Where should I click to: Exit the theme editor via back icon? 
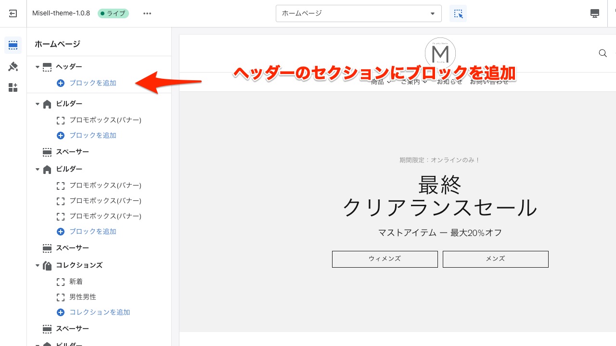[13, 13]
